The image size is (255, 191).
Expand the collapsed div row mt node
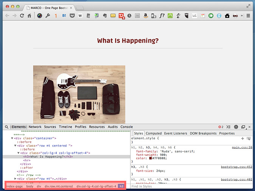15,179
